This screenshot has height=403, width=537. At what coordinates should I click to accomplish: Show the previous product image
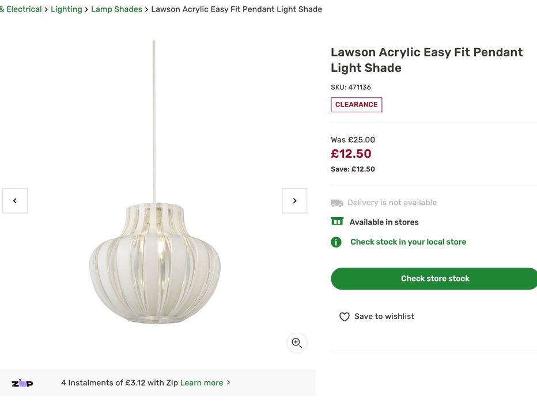tap(15, 201)
